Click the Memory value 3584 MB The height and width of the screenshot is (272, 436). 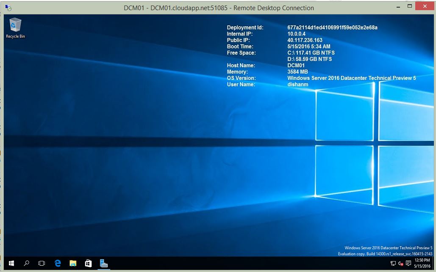pos(297,71)
